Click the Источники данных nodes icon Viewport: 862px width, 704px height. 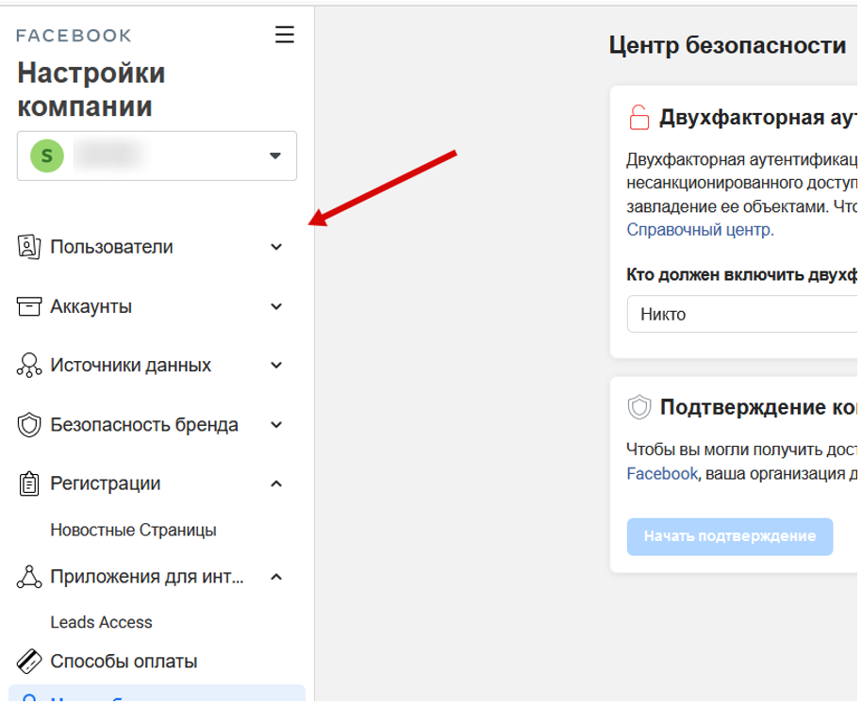pyautogui.click(x=28, y=366)
